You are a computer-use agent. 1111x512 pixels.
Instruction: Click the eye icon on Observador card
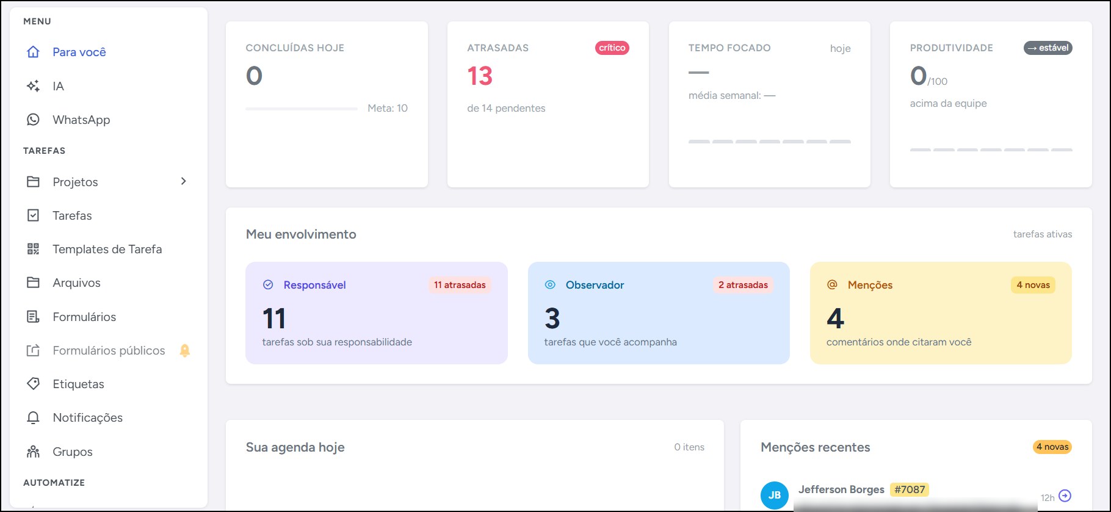click(550, 284)
